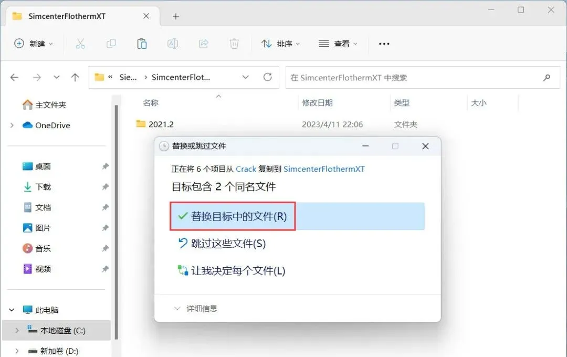Screen dimensions: 567x357
Task: Go forward with the right arrow
Action: (37, 77)
